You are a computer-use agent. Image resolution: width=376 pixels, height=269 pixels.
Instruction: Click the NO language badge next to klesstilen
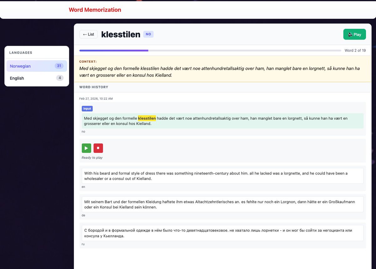(x=148, y=34)
